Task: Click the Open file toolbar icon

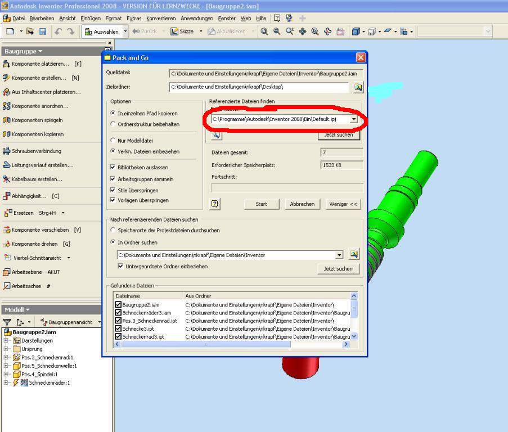Action: (x=30, y=31)
